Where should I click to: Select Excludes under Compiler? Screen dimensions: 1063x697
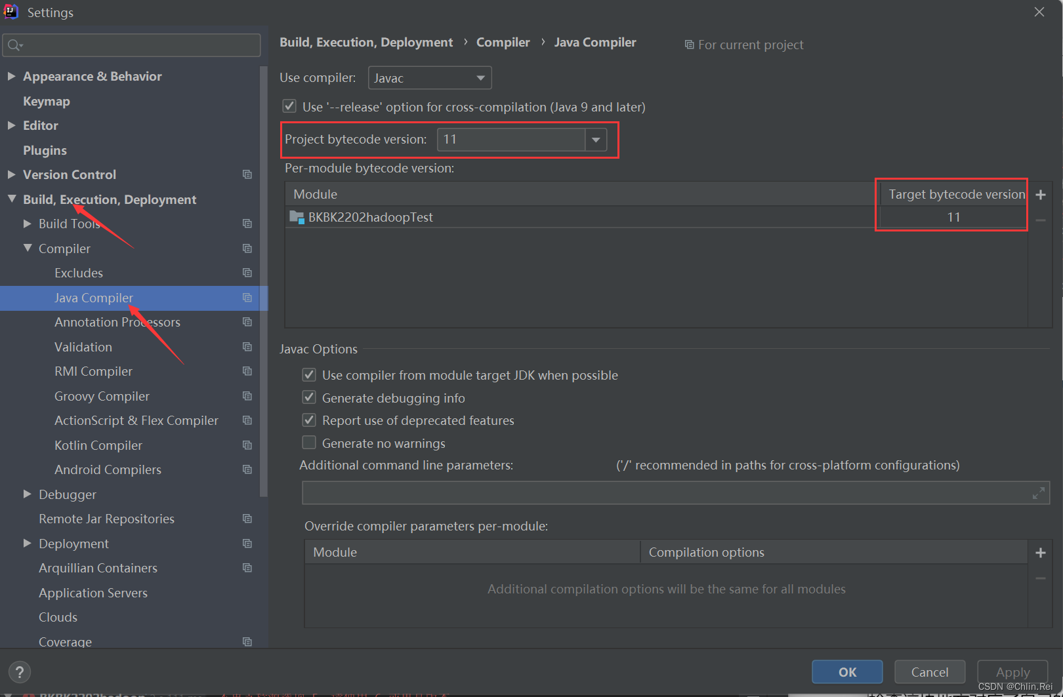[79, 273]
